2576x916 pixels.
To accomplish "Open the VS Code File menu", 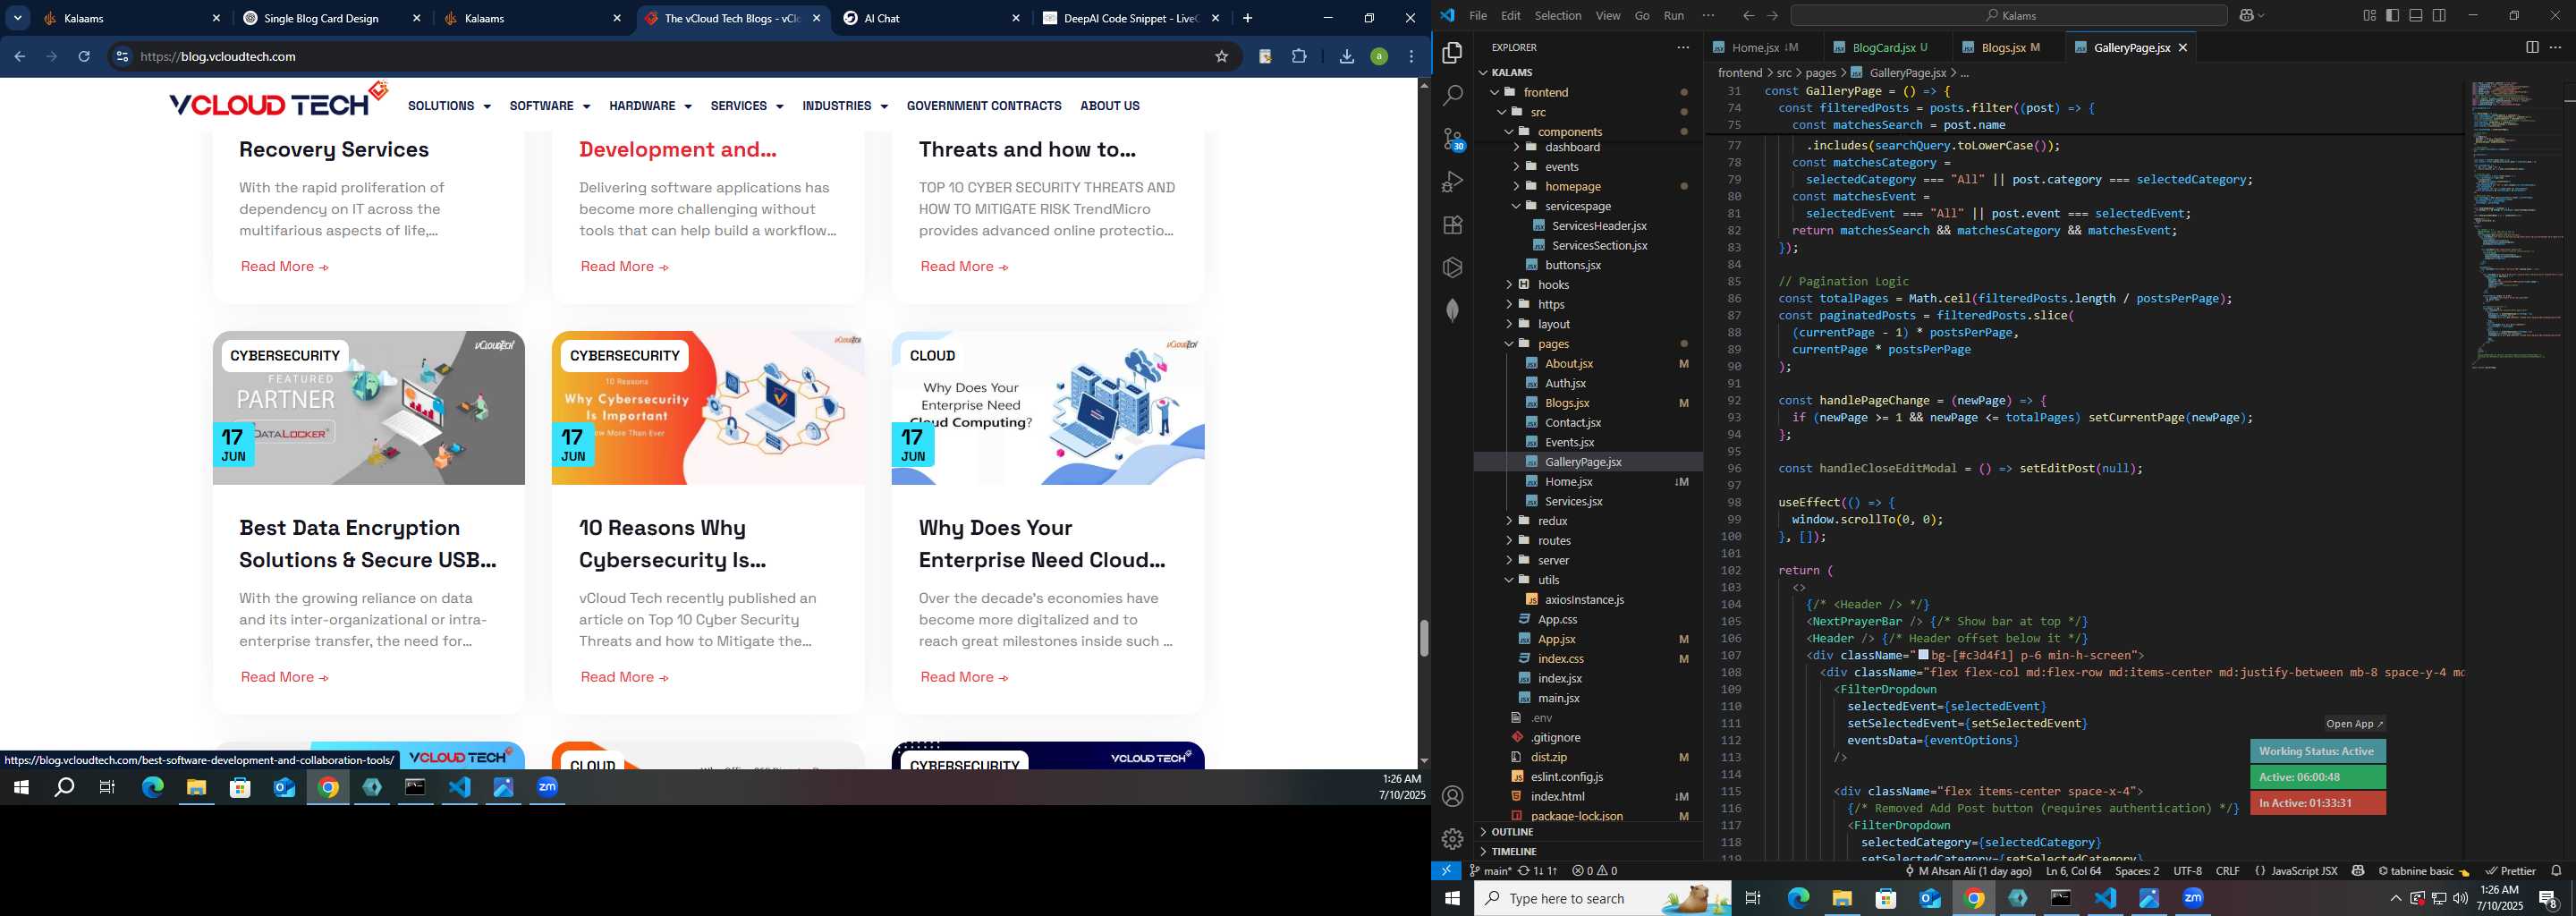I will point(1477,16).
